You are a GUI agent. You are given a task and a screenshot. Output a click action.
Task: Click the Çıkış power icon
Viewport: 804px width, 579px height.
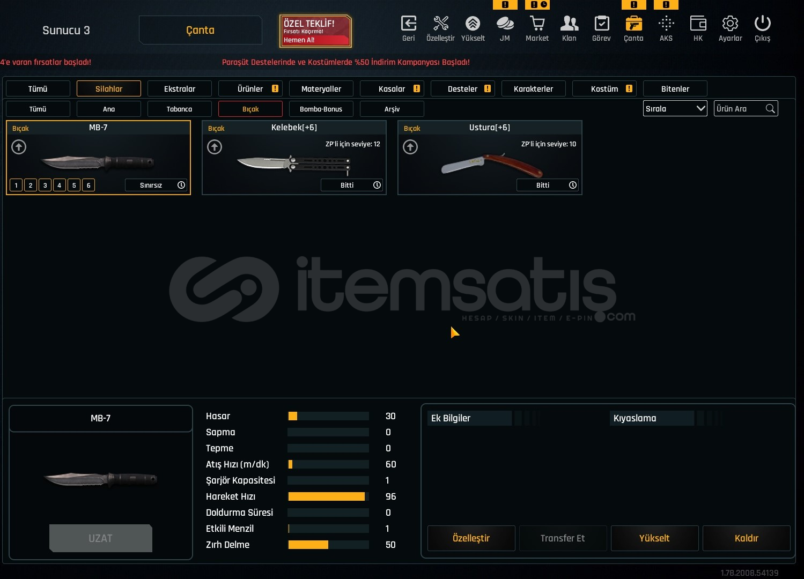(x=762, y=24)
